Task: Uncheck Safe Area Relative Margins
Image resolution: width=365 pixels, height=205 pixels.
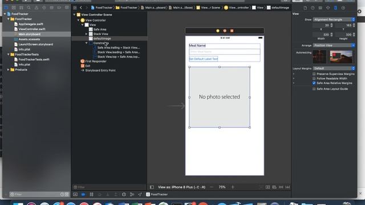Action: (x=314, y=83)
